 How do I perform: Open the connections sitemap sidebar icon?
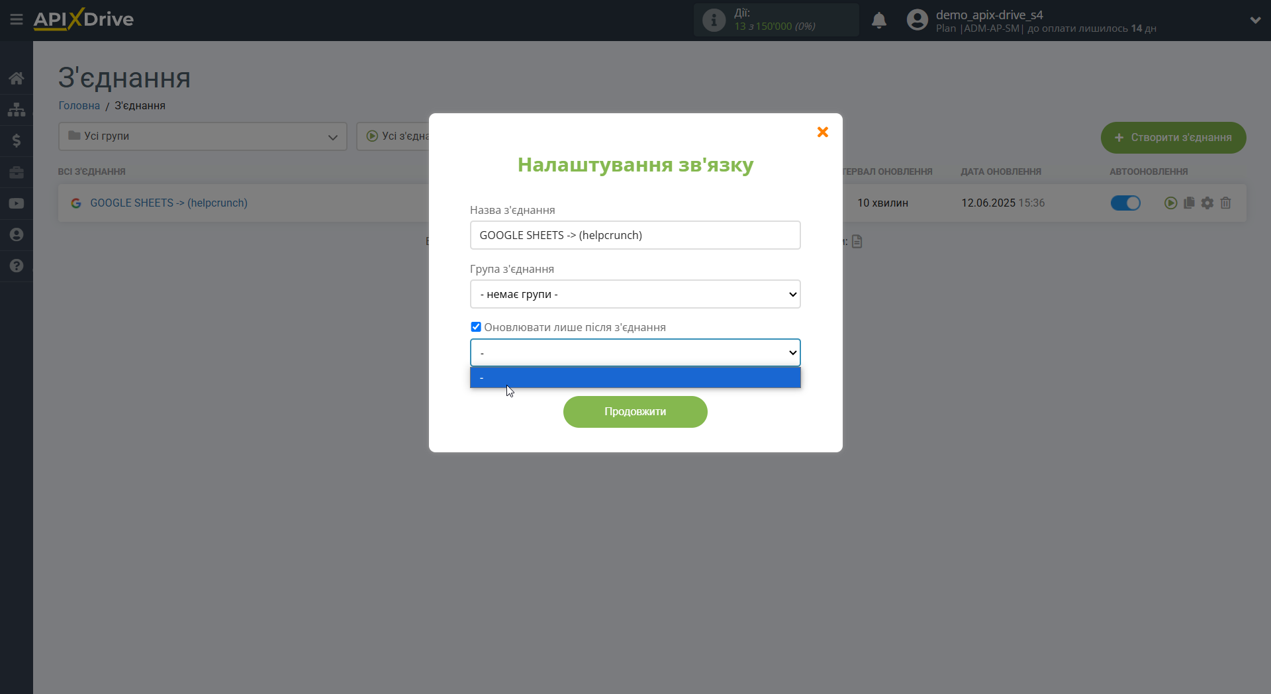(17, 109)
